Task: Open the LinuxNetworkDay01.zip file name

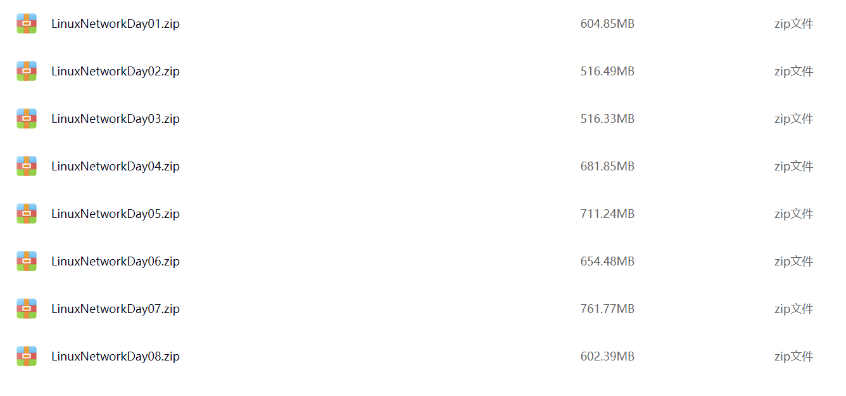Action: pos(115,24)
